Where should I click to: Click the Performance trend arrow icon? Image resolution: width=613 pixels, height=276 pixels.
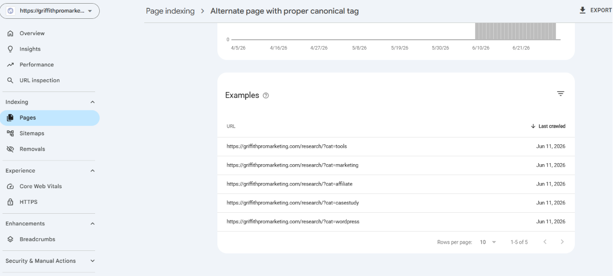pos(10,64)
